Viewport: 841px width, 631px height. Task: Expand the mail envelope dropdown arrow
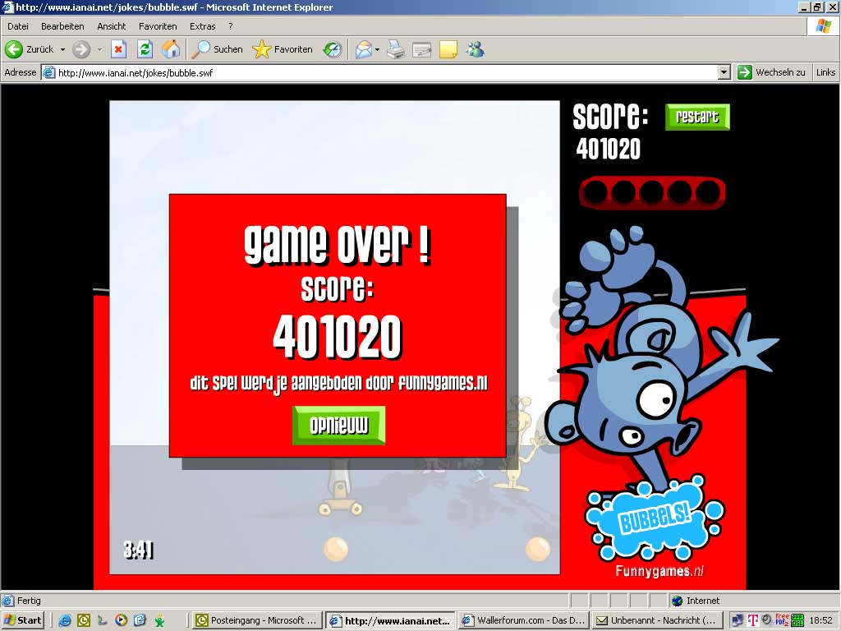point(377,49)
